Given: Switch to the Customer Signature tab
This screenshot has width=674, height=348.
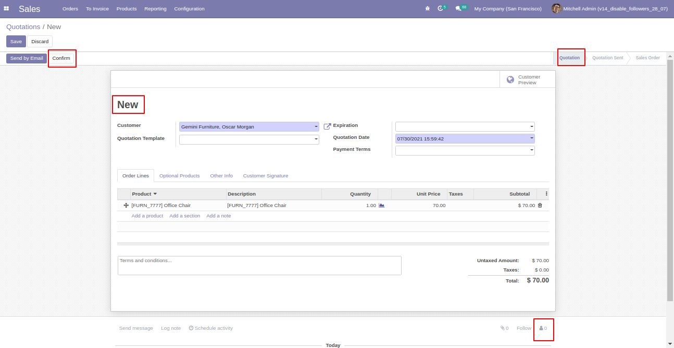Looking at the screenshot, I should (266, 176).
